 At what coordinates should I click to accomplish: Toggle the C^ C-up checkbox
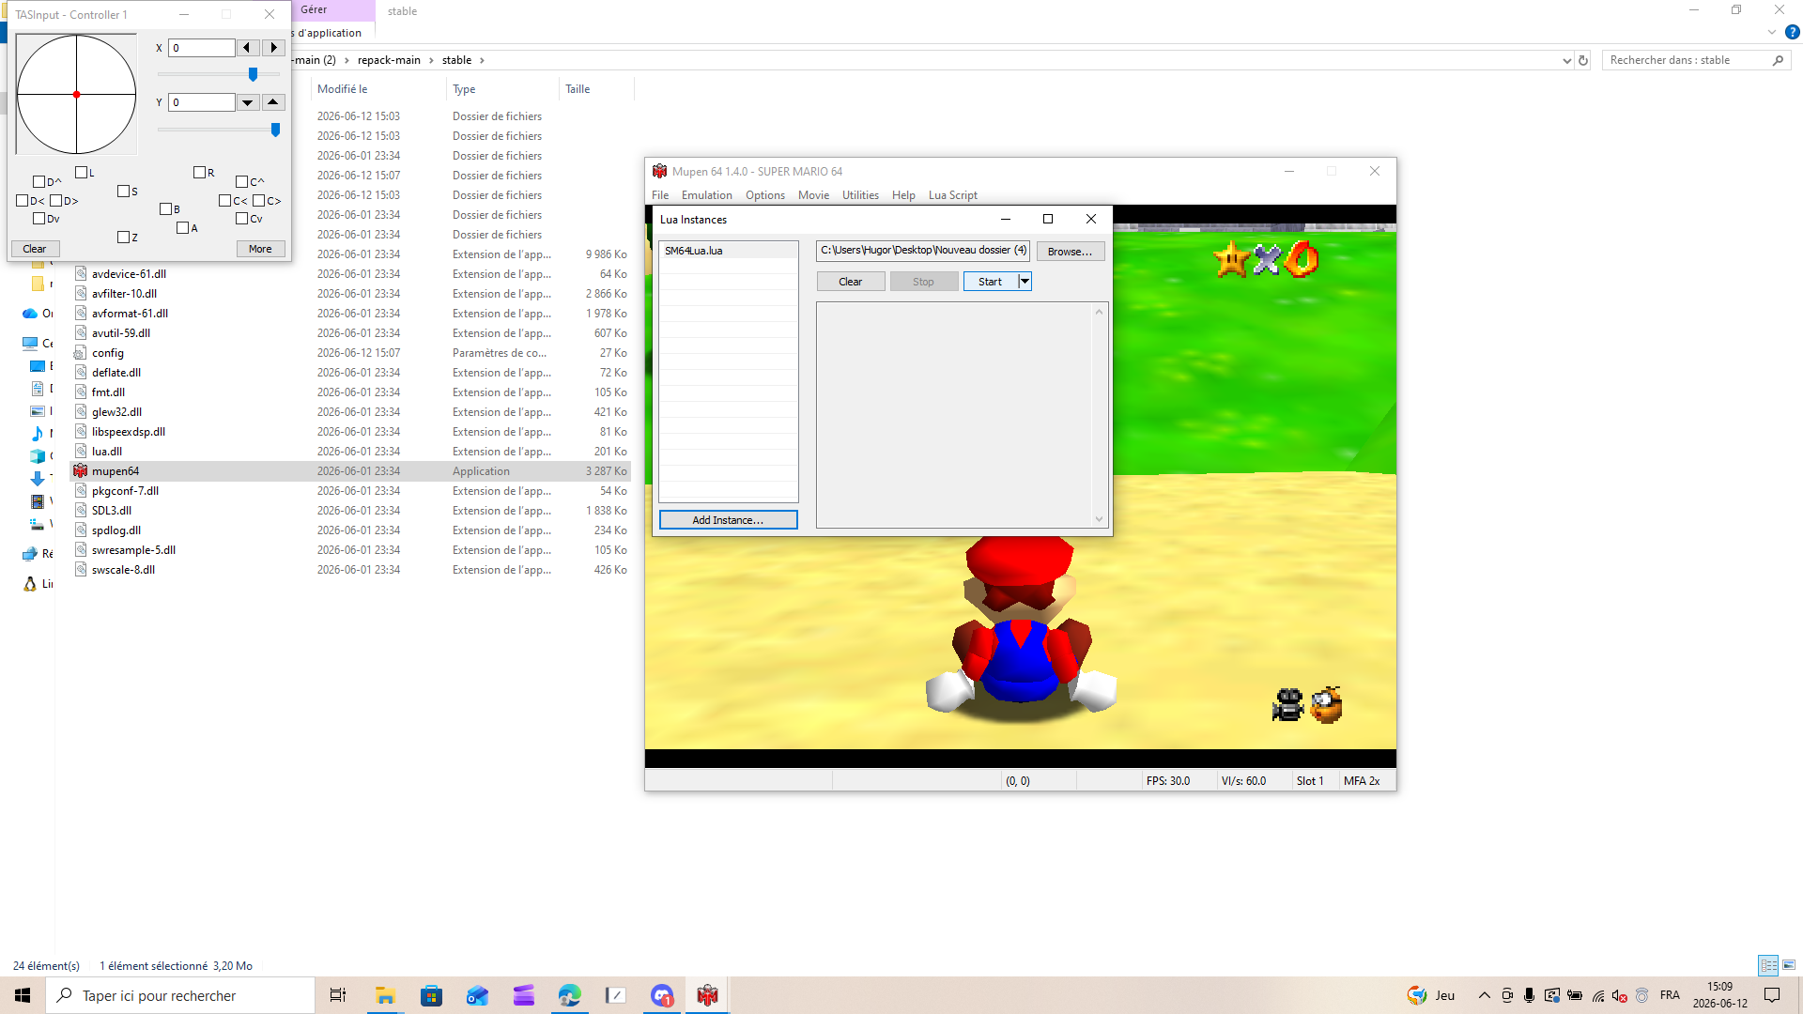click(x=242, y=182)
